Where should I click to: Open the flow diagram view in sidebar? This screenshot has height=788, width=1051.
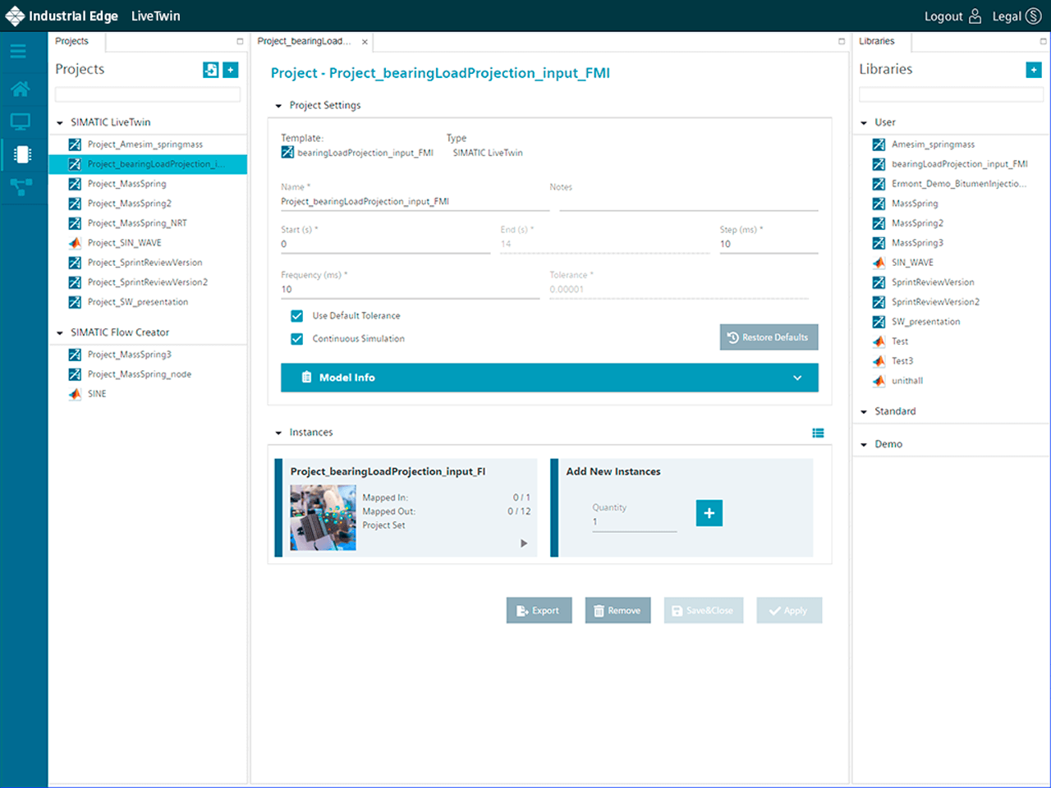(x=18, y=187)
